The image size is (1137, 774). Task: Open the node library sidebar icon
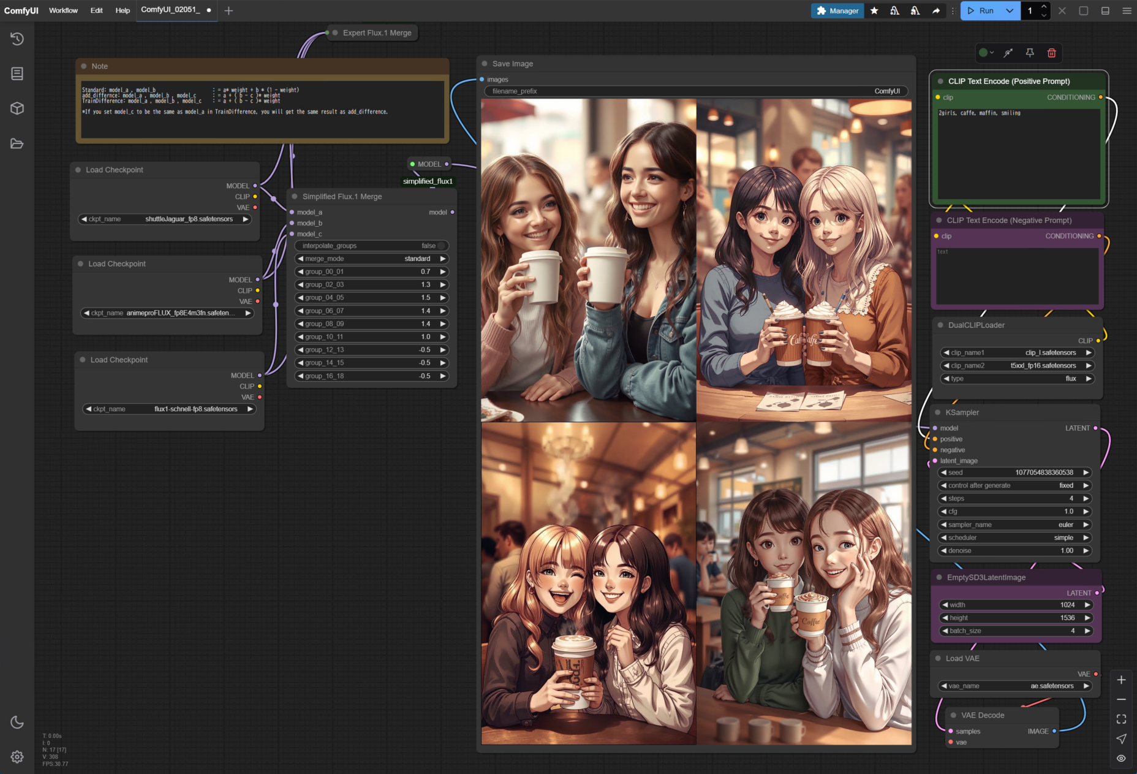click(17, 74)
